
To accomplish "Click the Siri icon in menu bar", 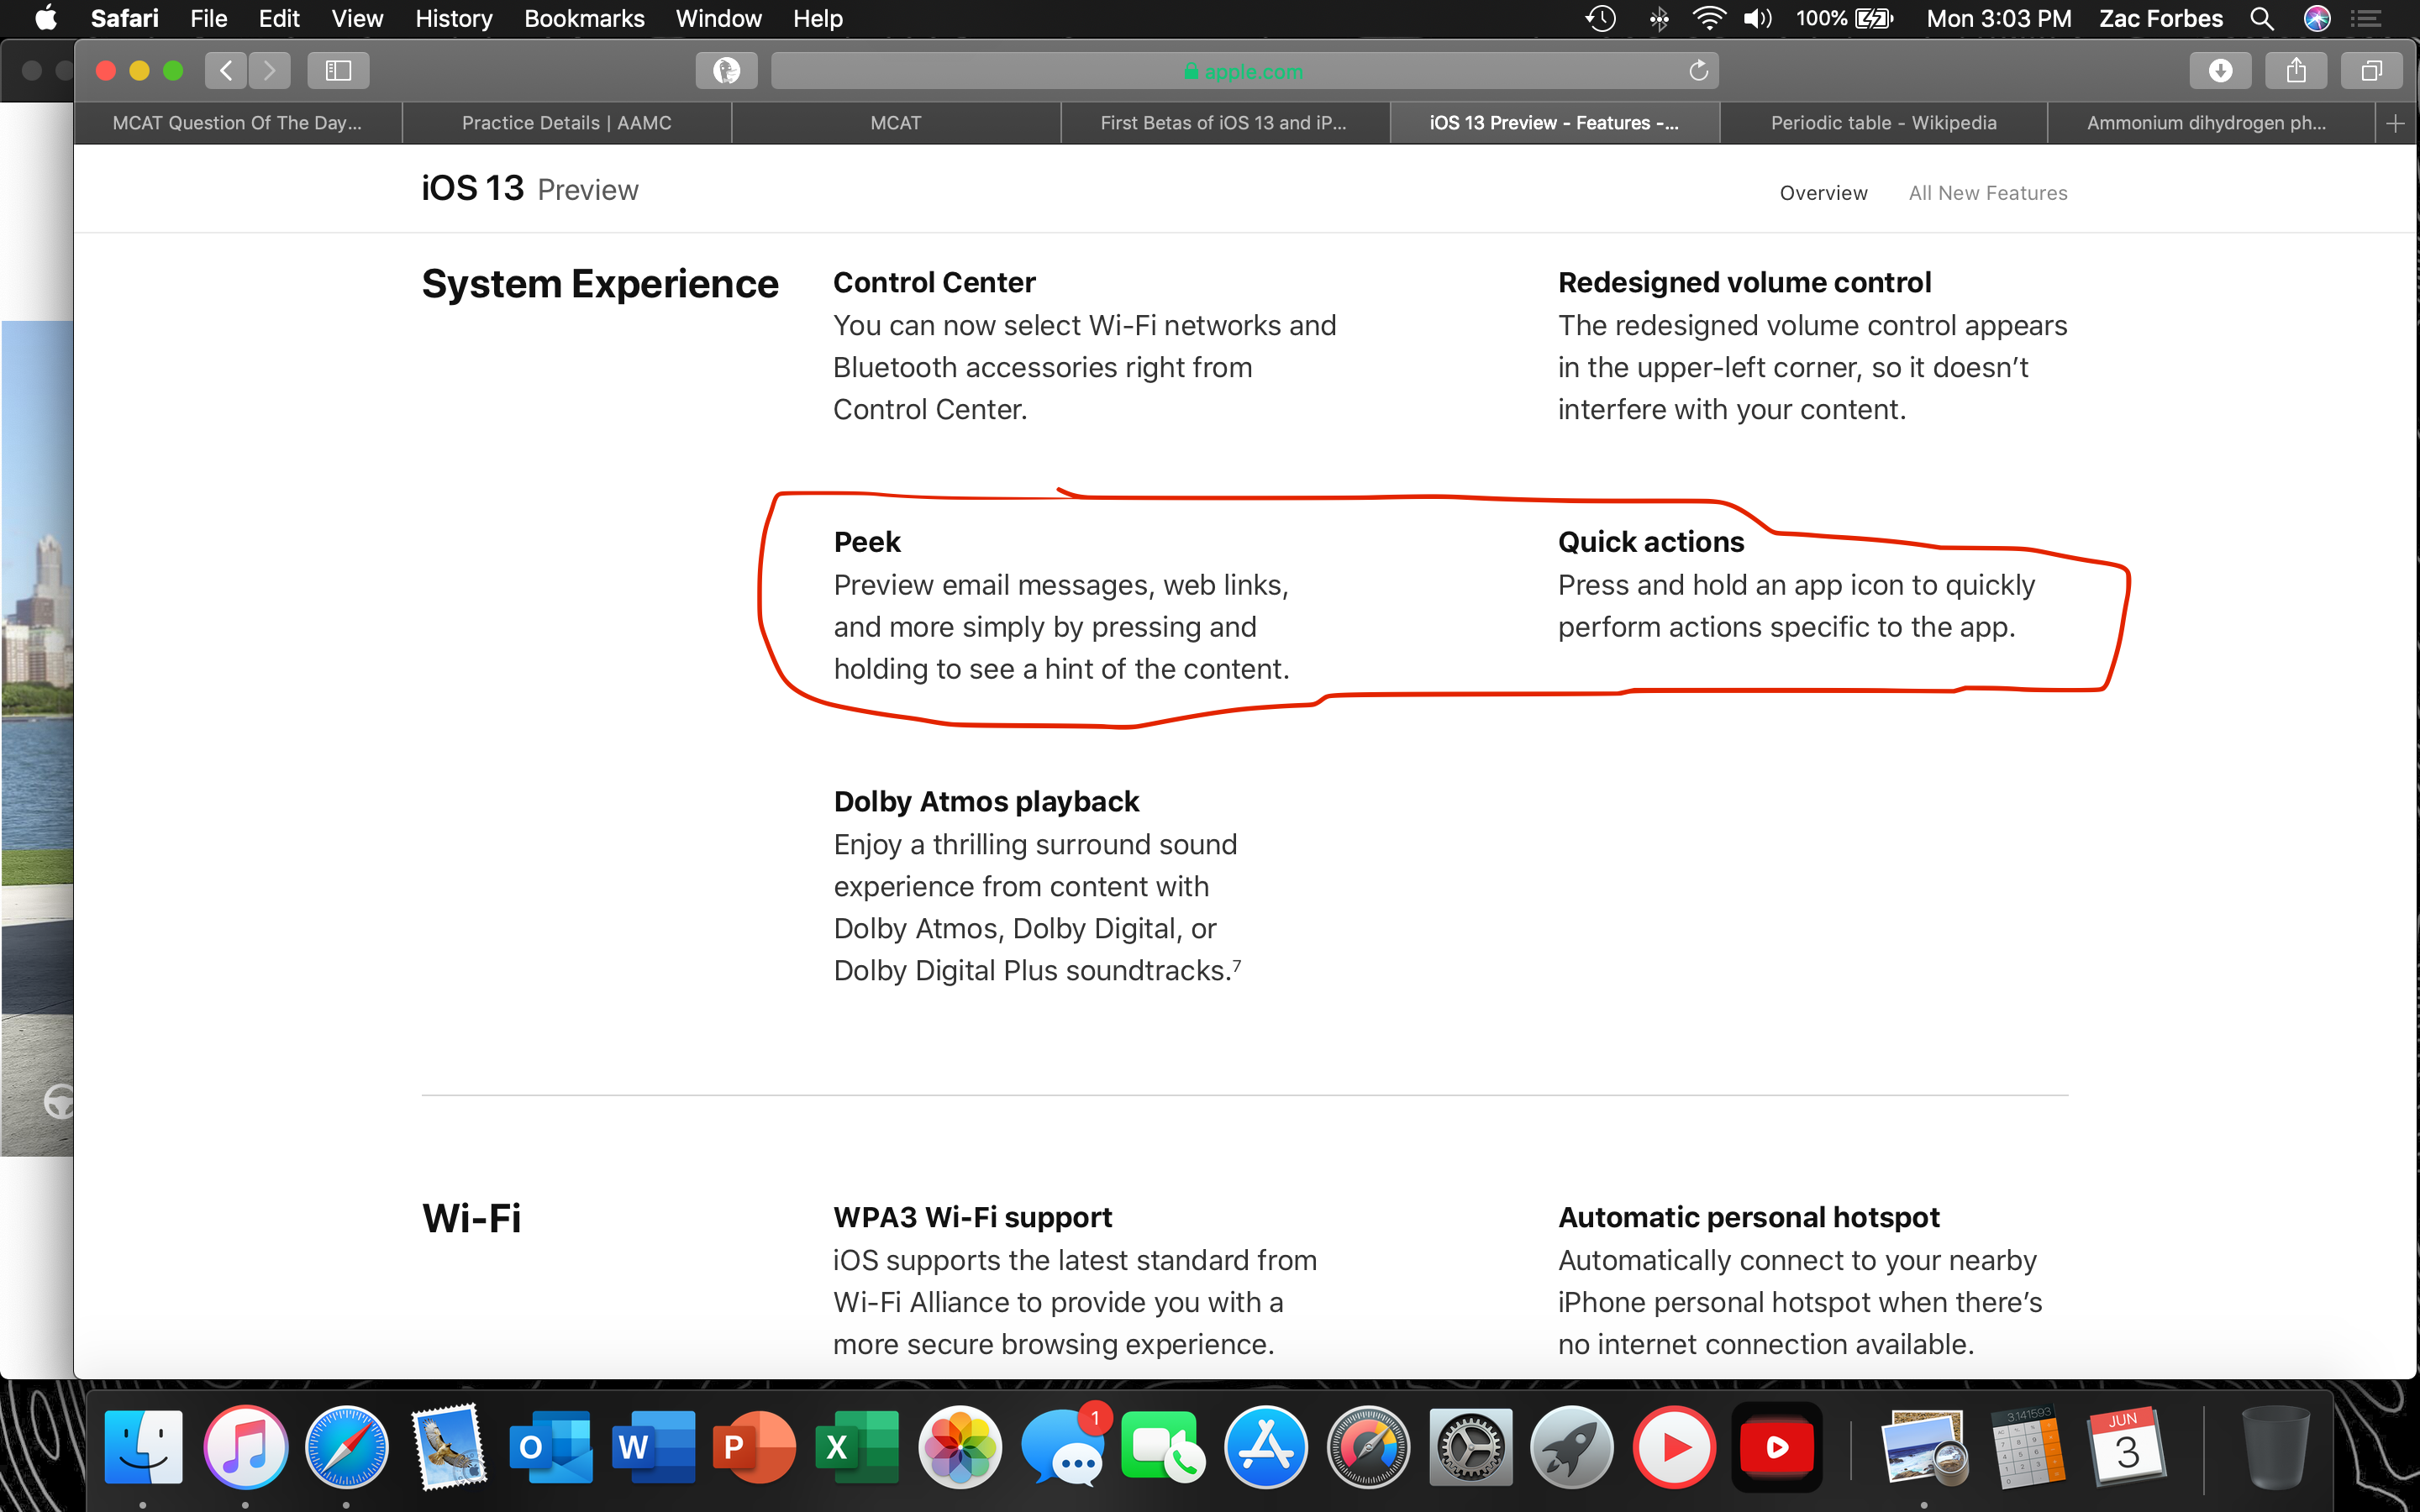I will tap(2317, 18).
